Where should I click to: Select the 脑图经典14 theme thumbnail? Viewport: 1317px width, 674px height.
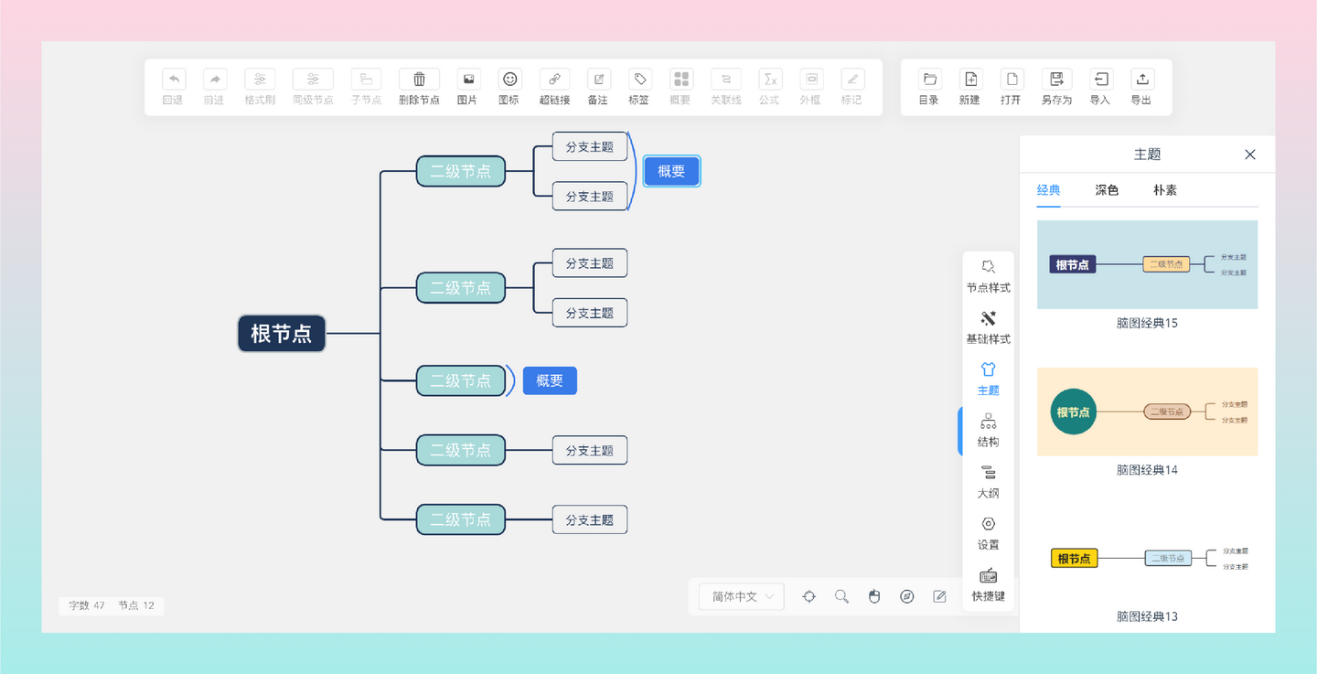coord(1147,412)
